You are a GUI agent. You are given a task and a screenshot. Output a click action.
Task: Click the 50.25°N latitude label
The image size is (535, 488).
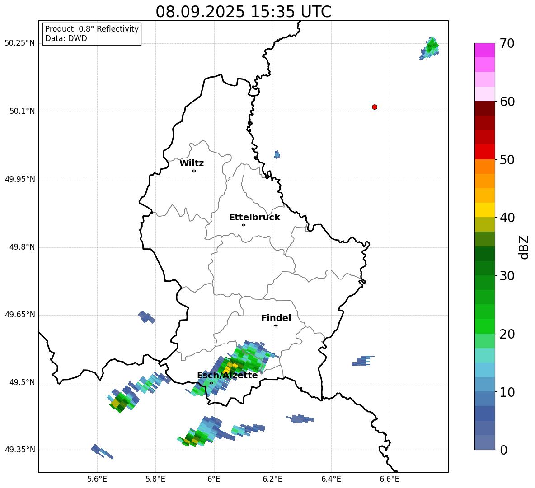pos(19,43)
